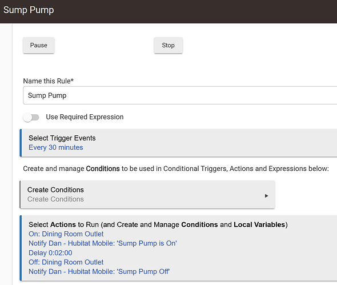The image size is (337, 285).
Task: Select the Off: Dining Room Outlet action
Action: 66,262
